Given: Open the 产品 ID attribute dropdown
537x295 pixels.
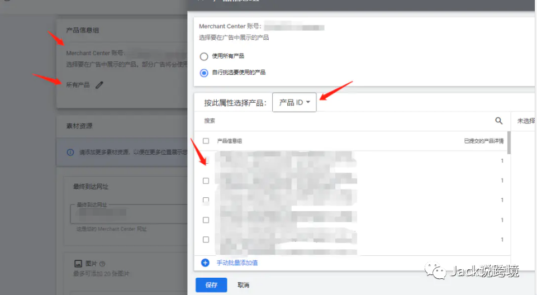Looking at the screenshot, I should 294,102.
